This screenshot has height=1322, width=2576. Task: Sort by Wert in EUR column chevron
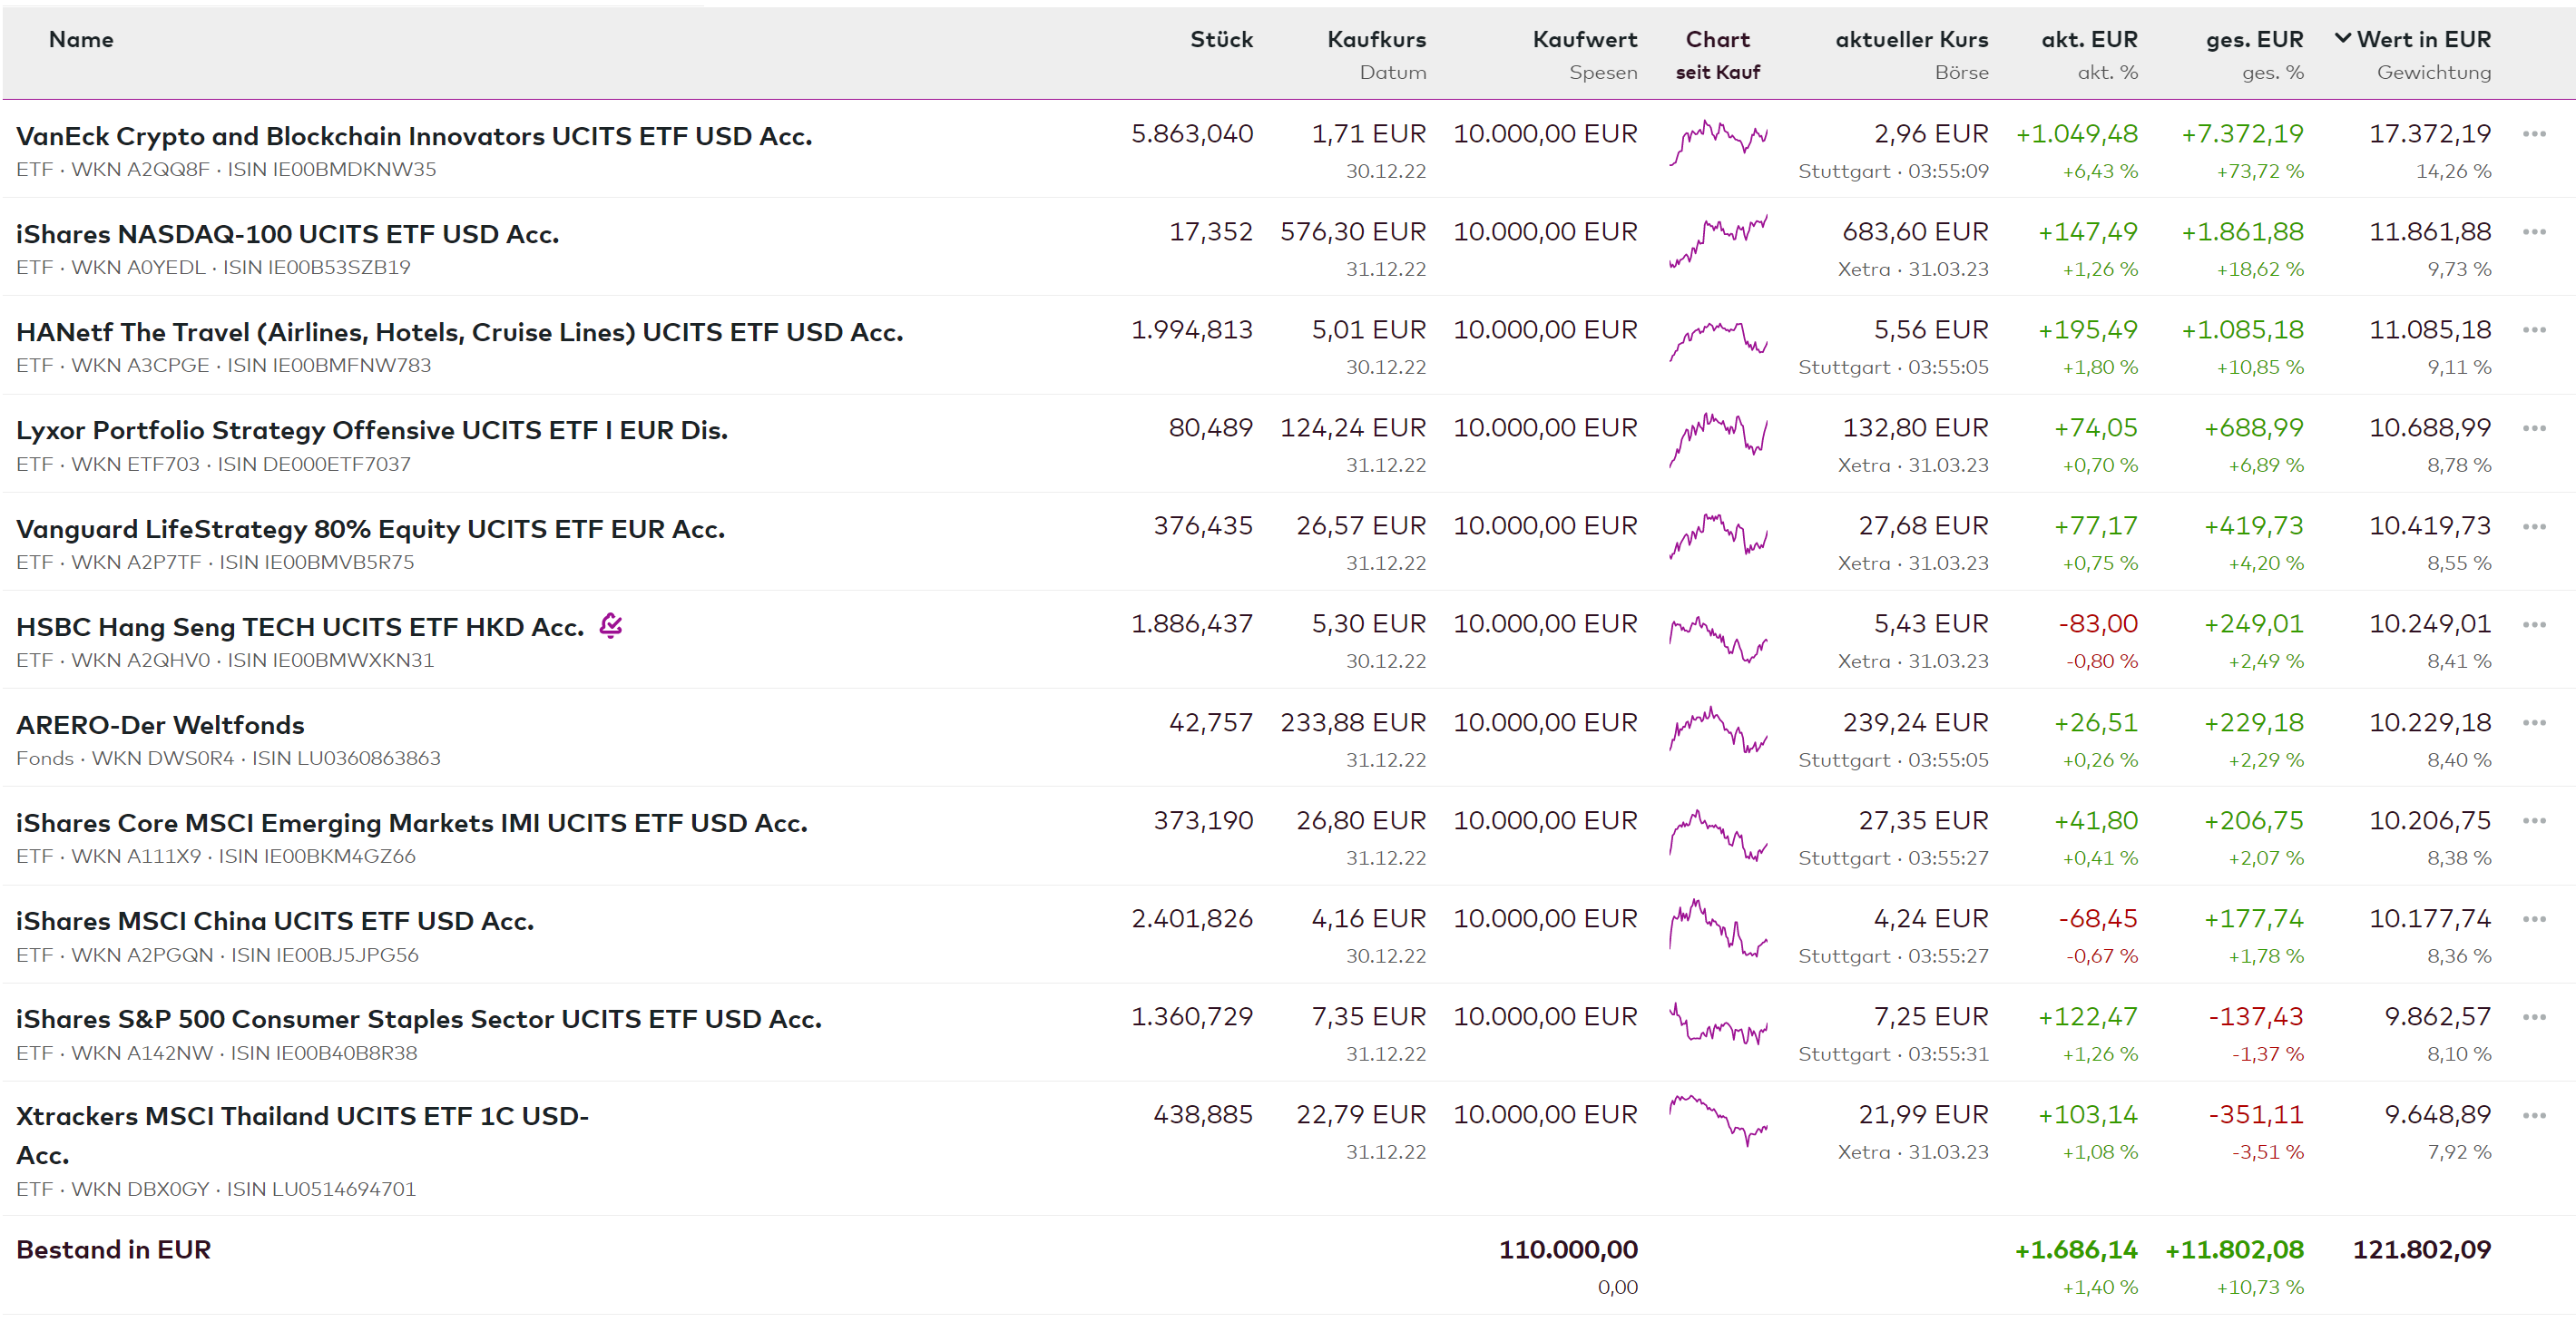2342,39
